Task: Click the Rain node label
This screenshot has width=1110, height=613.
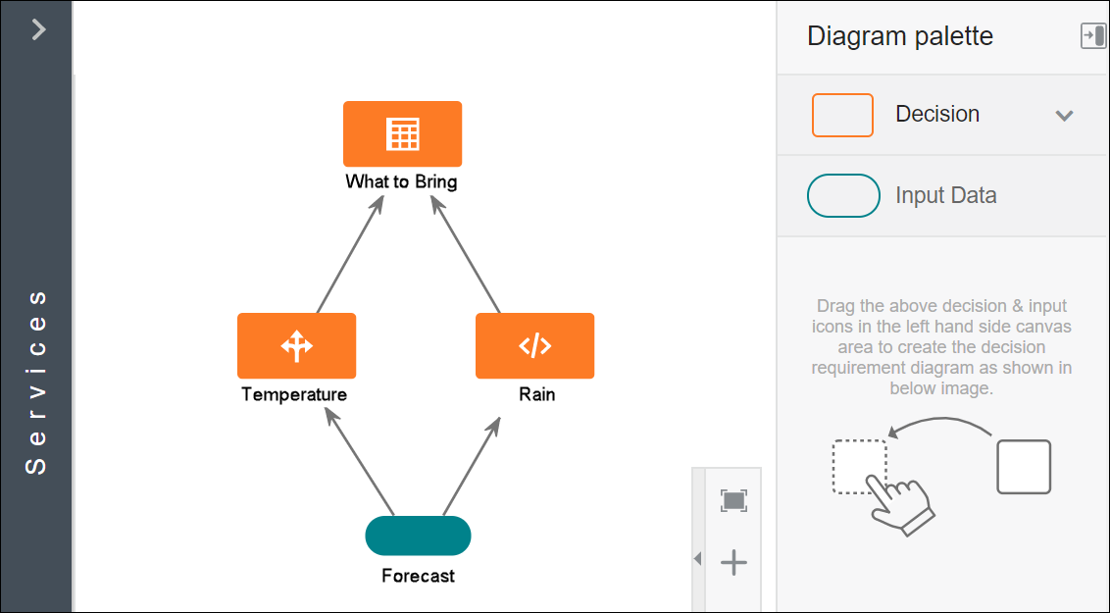Action: point(534,394)
